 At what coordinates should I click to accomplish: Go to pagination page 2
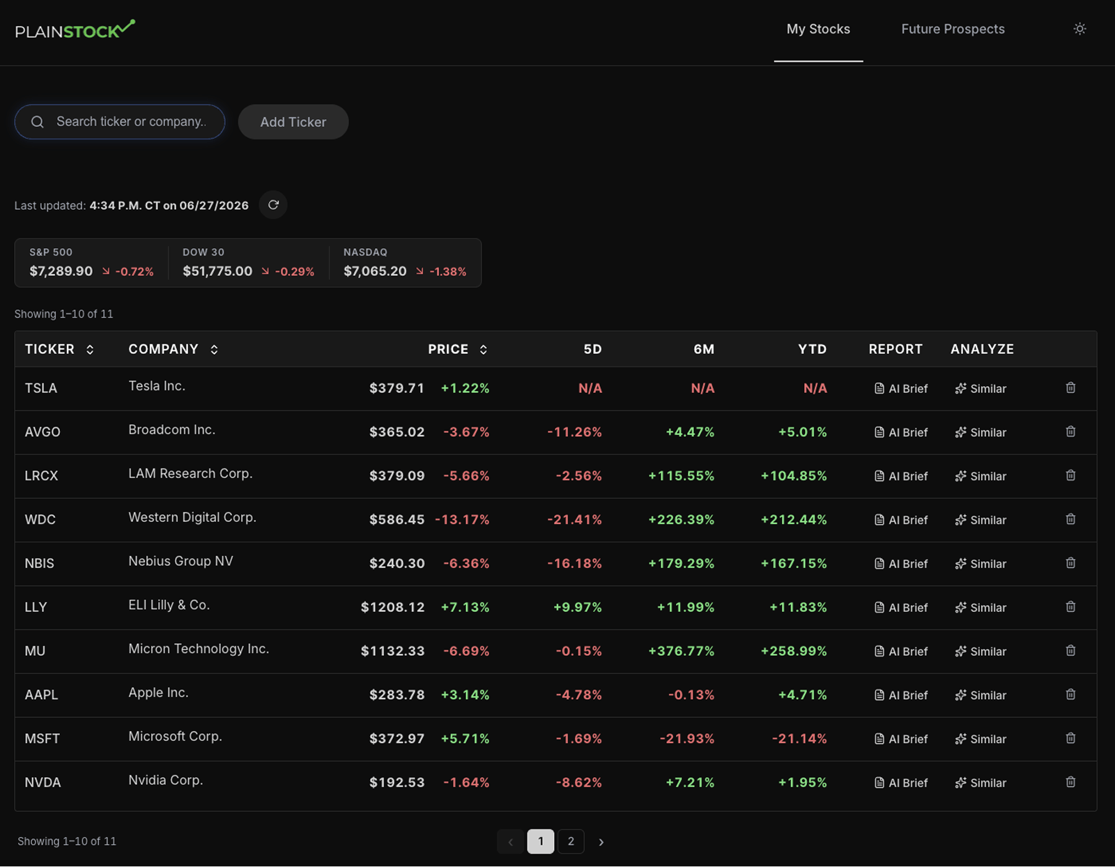571,841
